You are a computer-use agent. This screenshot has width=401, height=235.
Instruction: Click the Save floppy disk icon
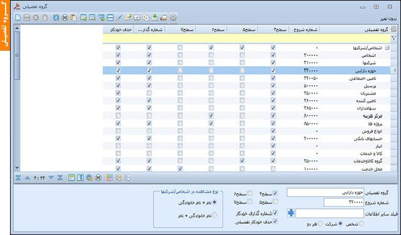coord(27,18)
